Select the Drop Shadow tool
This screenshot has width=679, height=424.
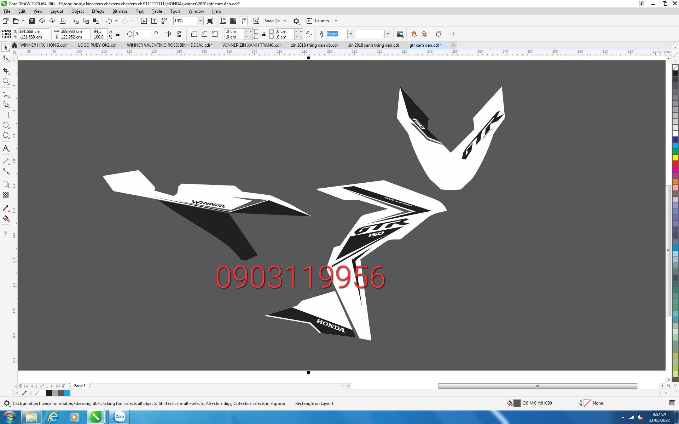point(6,184)
